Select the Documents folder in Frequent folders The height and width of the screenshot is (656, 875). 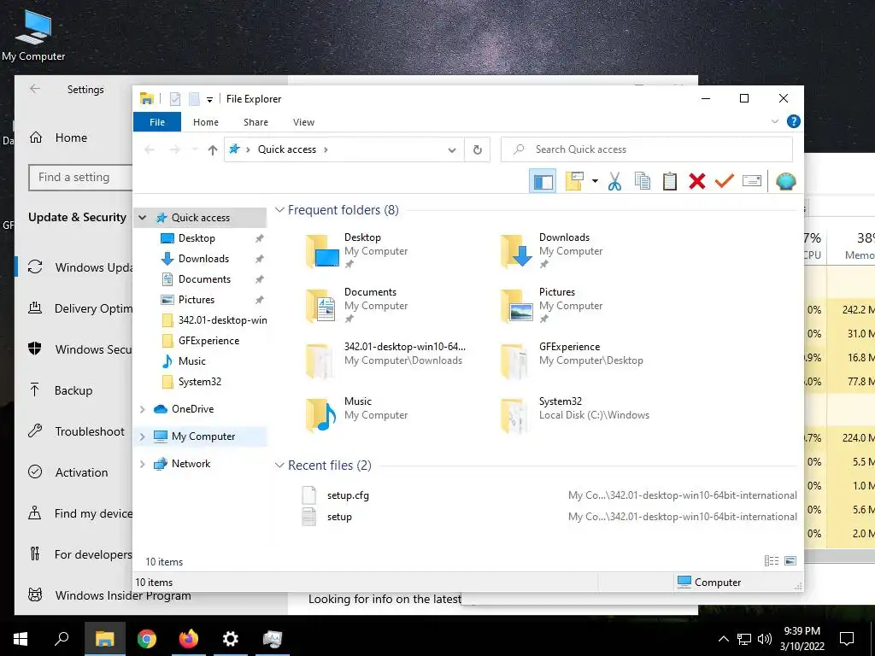click(x=357, y=305)
